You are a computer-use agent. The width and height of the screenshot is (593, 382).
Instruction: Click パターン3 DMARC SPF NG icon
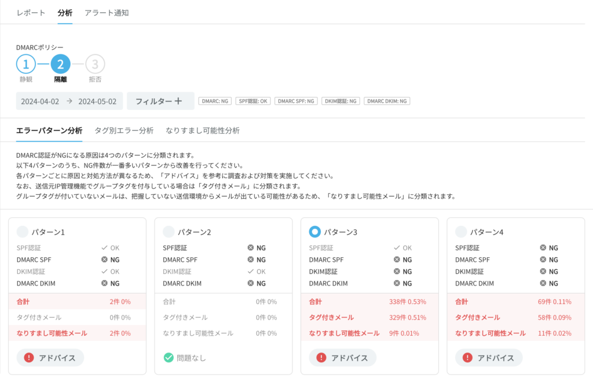click(397, 259)
